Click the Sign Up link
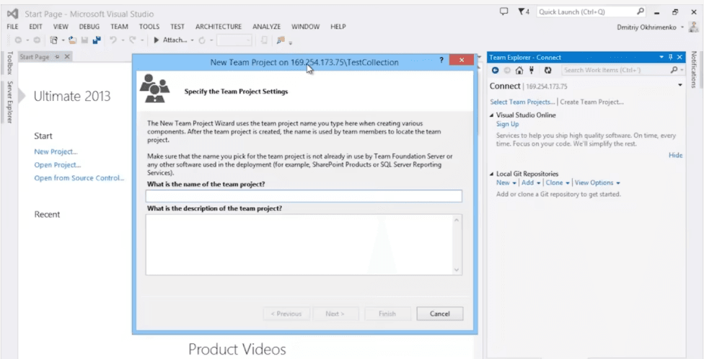 click(x=507, y=124)
